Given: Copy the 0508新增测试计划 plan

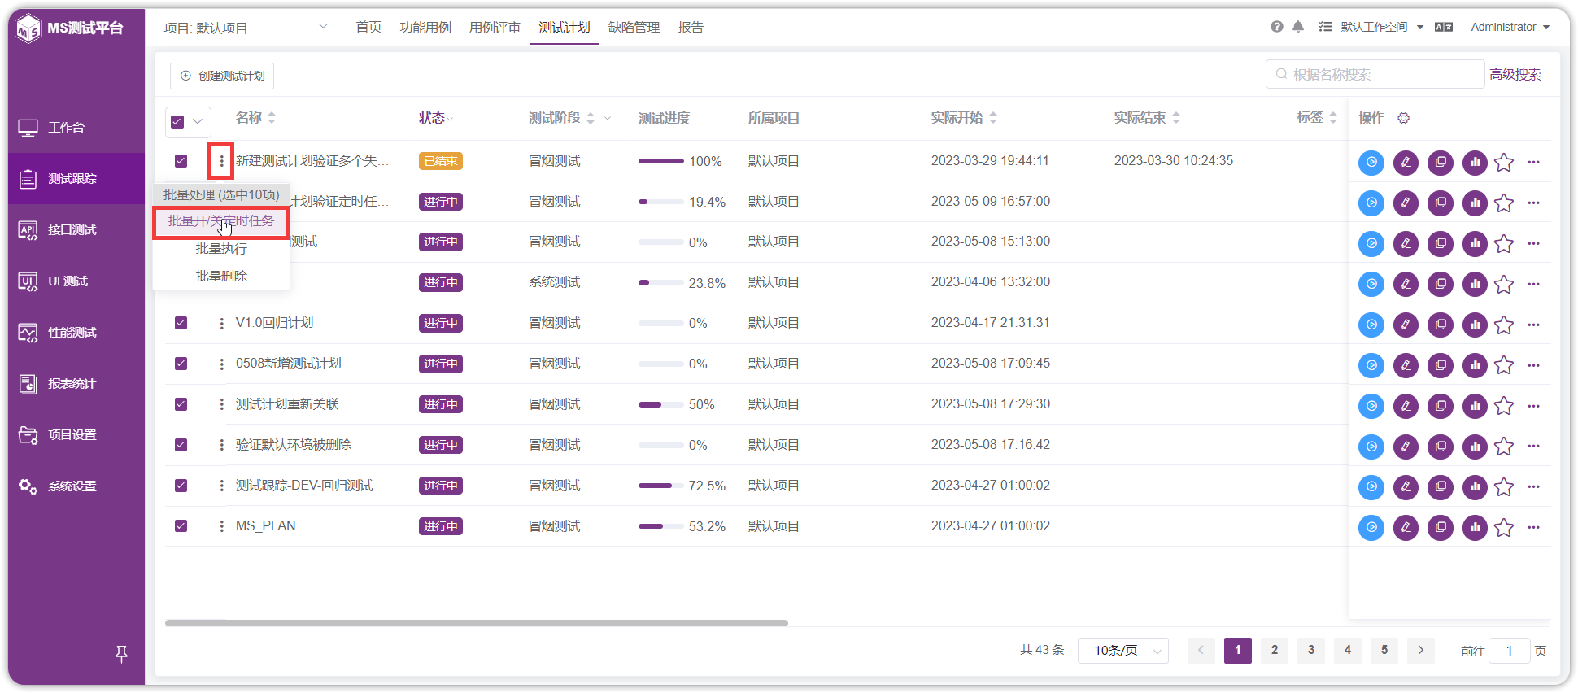Looking at the screenshot, I should click(1441, 365).
